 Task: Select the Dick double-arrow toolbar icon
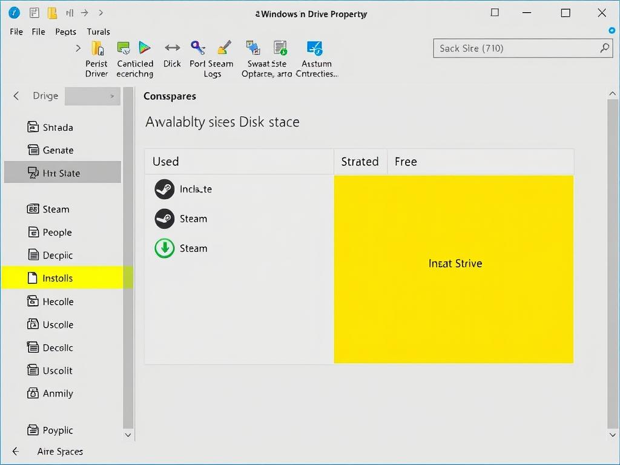pos(172,48)
